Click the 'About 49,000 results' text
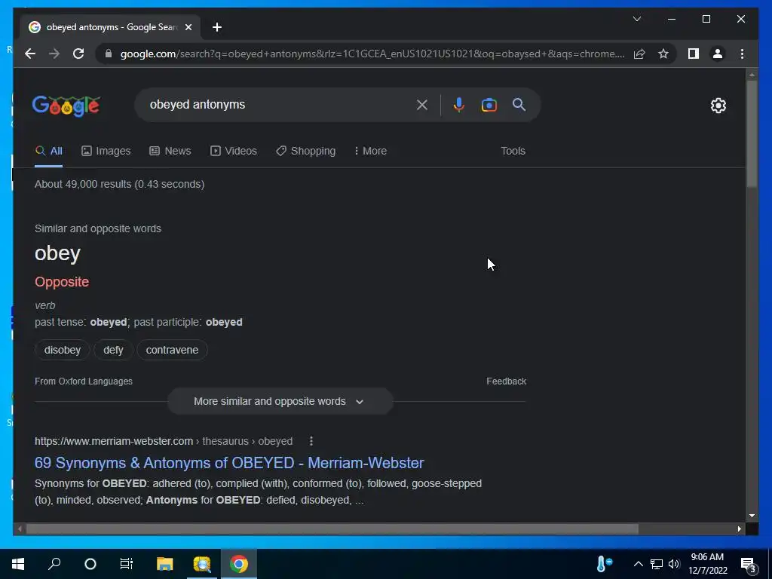Screen dimensions: 772x579 pos(120,184)
